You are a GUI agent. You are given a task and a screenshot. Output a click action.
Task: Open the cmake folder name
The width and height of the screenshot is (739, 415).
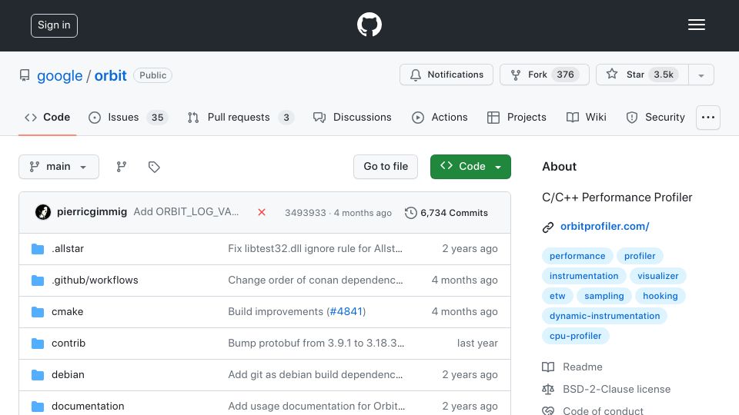click(x=68, y=311)
